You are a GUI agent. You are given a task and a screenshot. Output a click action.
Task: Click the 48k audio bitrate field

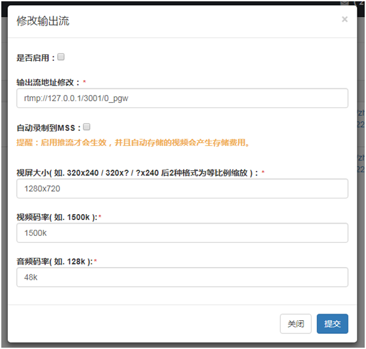tap(182, 277)
